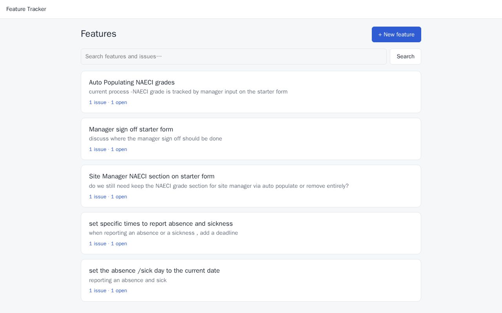Click issue count under set the absence /sick day
Viewport: 502px width, 313px height.
coord(108,291)
